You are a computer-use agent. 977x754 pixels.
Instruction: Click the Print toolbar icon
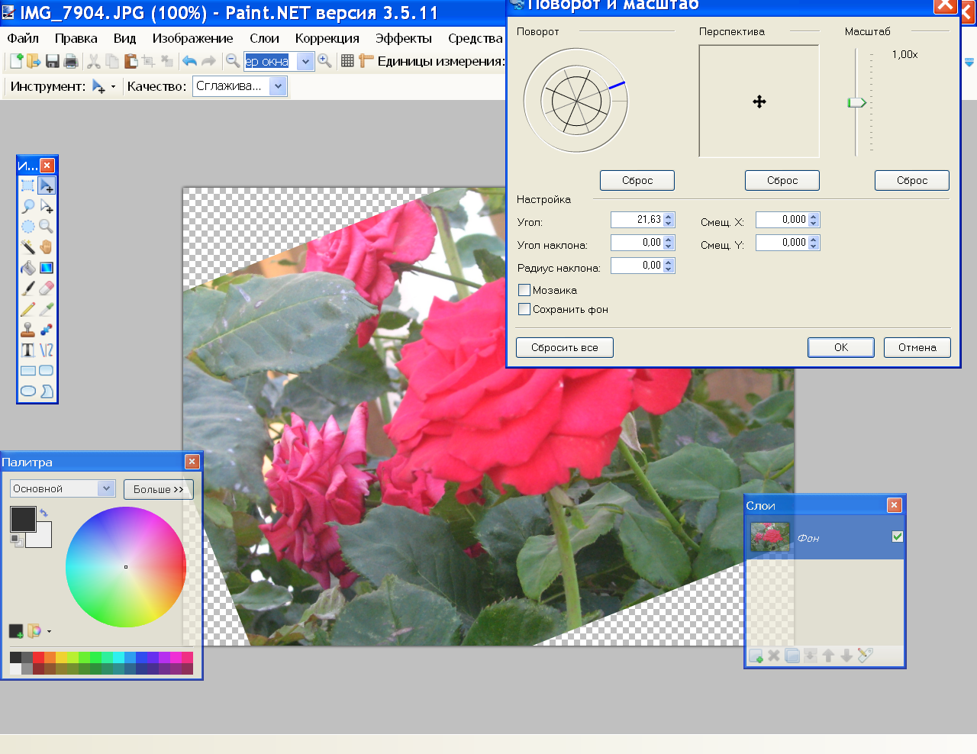(x=71, y=61)
